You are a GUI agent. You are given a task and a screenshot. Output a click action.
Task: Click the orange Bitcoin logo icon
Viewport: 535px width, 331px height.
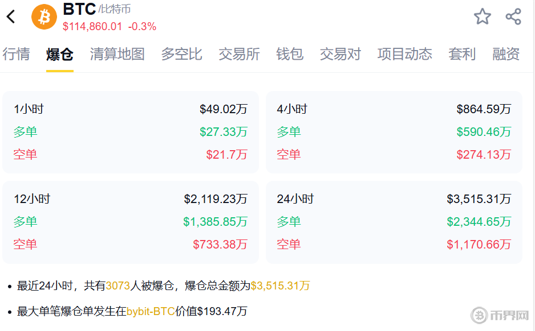(x=44, y=16)
